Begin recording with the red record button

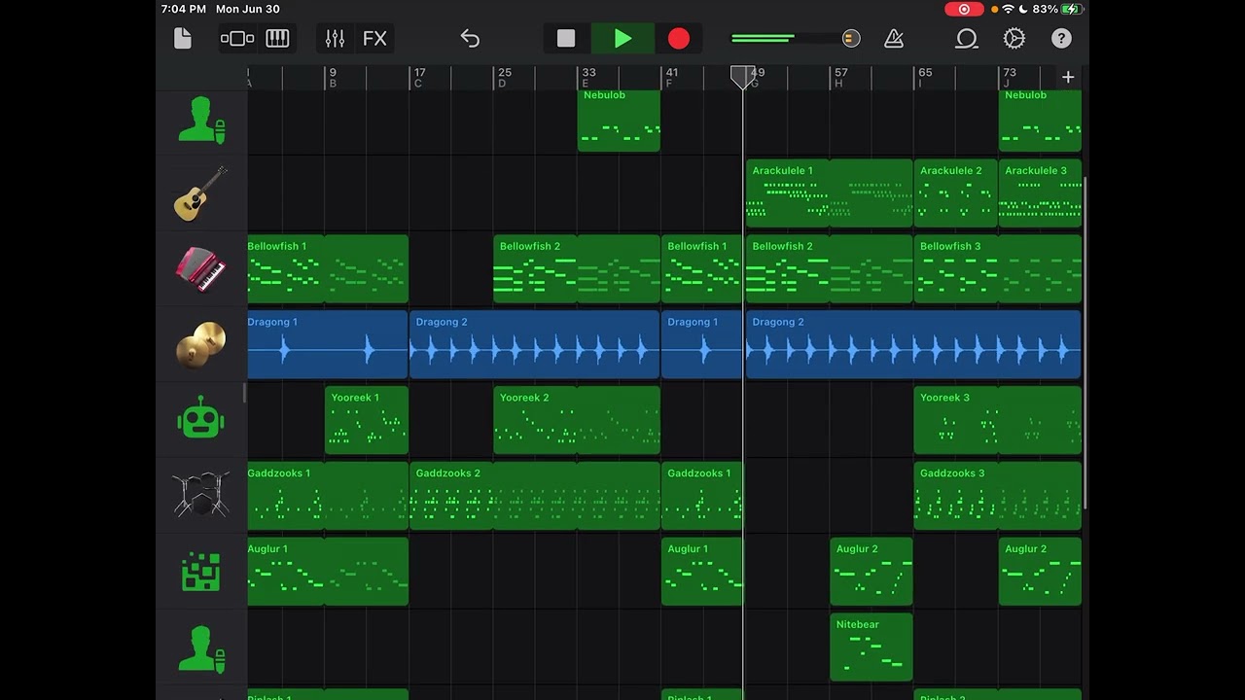tap(679, 39)
